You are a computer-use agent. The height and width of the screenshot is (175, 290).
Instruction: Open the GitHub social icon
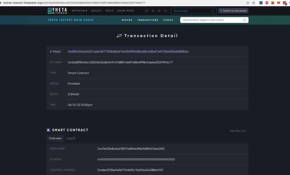tap(166, 11)
